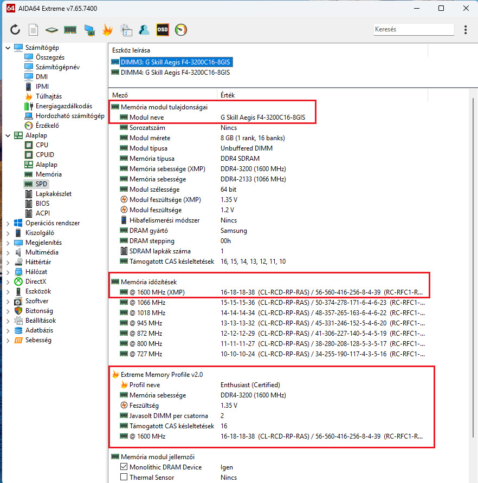Viewport: 478px width, 483px height.
Task: Open the BIOS tree item
Action: (x=43, y=204)
